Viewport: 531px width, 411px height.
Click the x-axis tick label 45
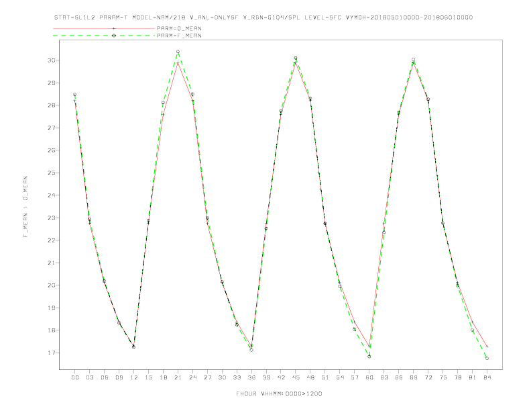(296, 377)
